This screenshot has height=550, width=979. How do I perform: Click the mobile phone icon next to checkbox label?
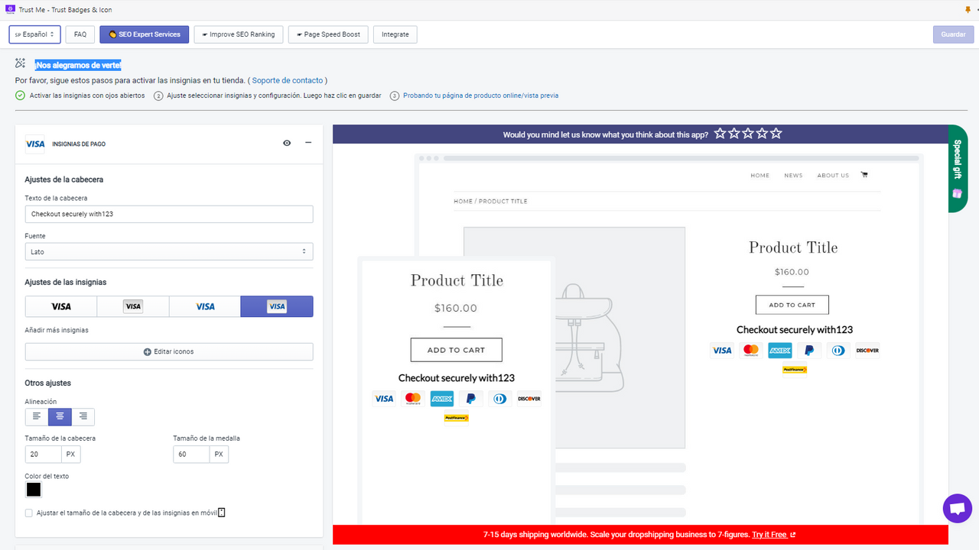click(222, 513)
